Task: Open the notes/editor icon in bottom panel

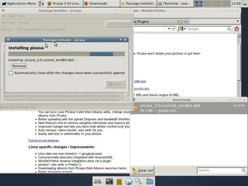Action: (x=119, y=181)
